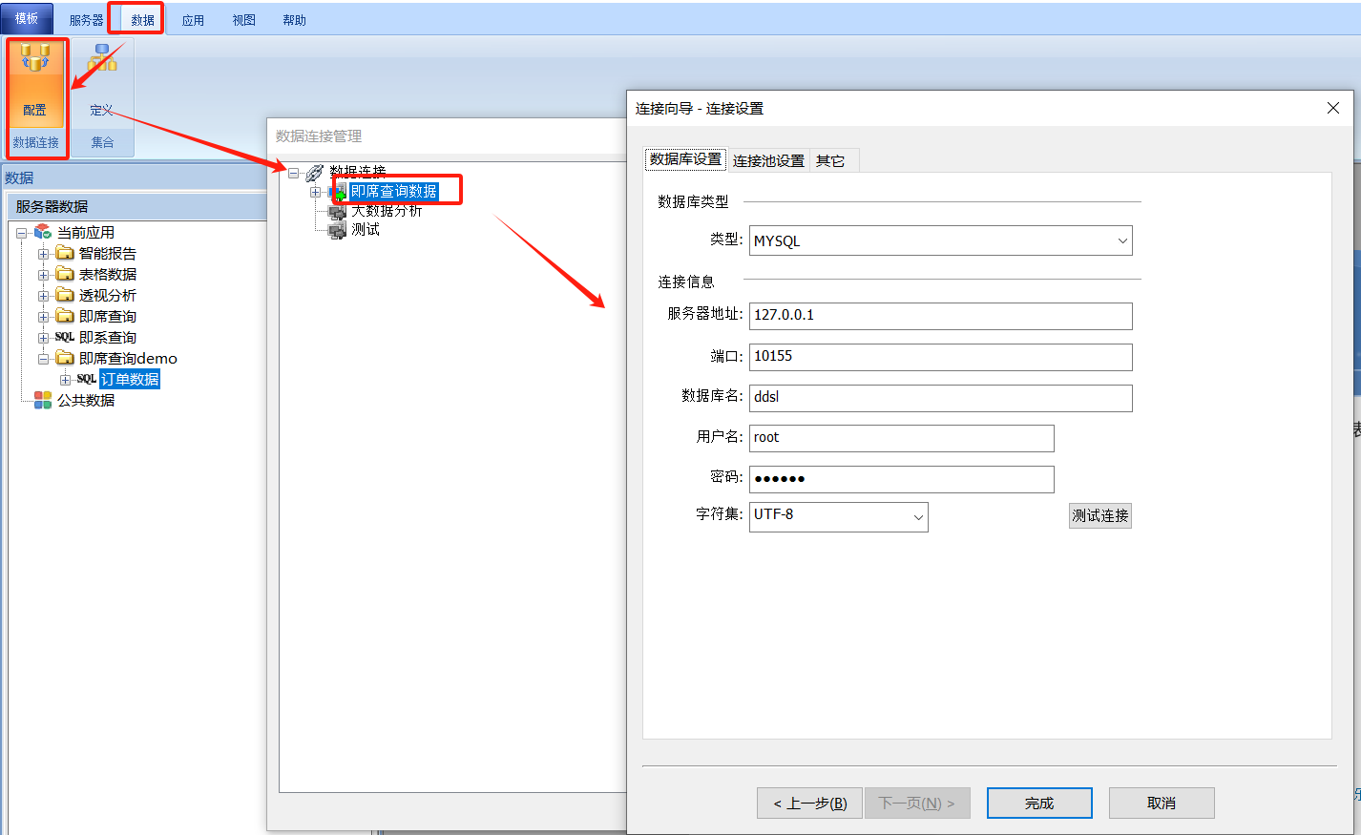Open the 应用 menu tab
The height and width of the screenshot is (835, 1361).
click(193, 20)
